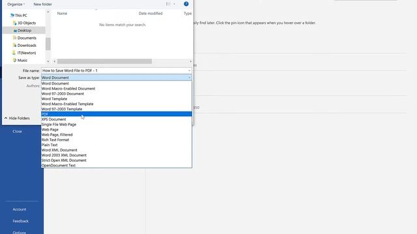Click the Music folder icon

pyautogui.click(x=14, y=60)
